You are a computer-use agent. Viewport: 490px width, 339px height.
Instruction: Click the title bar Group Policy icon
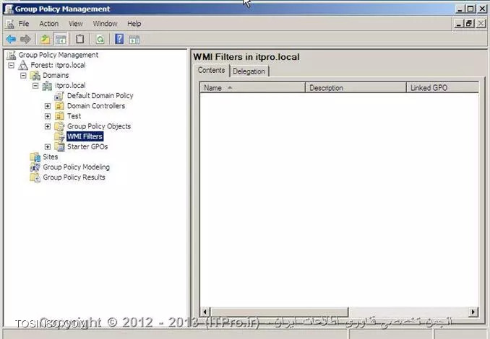[x=9, y=9]
